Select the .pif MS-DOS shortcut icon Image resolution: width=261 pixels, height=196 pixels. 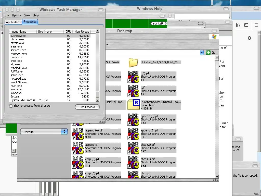pyautogui.click(x=133, y=91)
